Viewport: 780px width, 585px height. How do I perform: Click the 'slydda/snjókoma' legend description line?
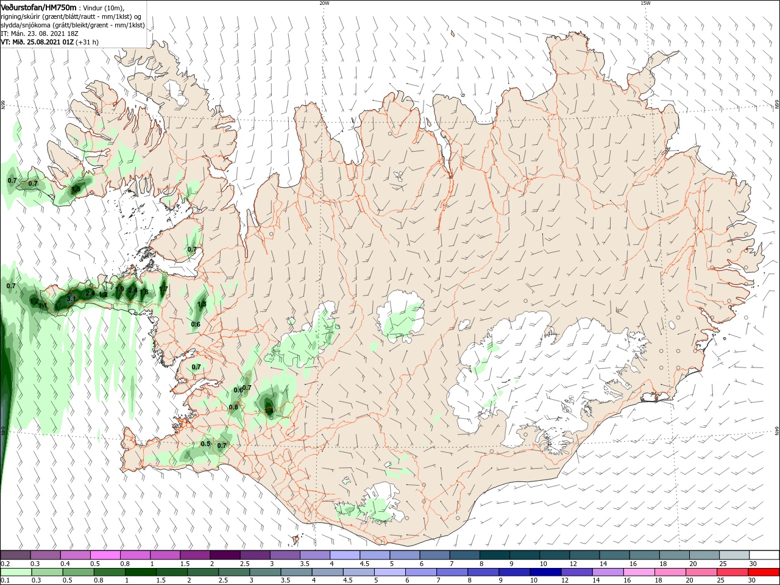pos(73,25)
